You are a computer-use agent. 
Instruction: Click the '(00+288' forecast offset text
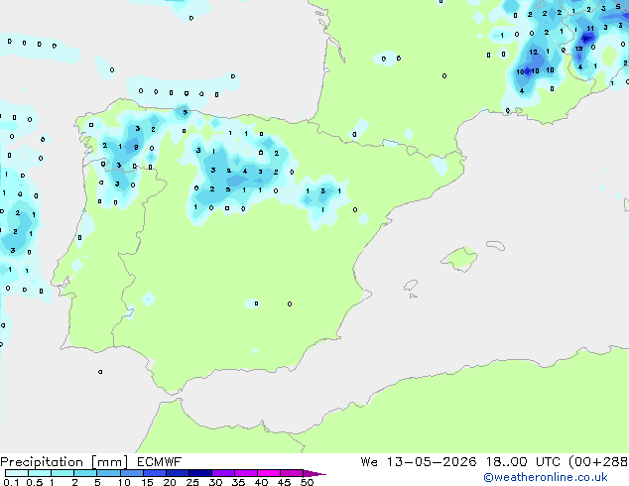pos(598,462)
